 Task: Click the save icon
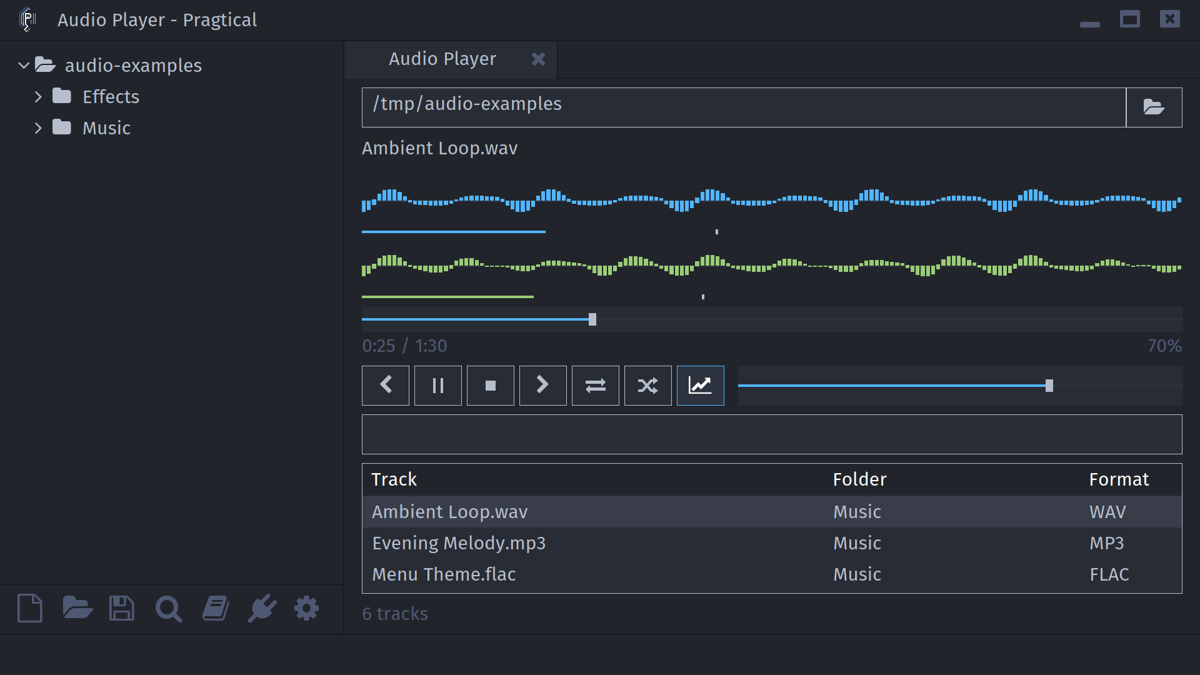pyautogui.click(x=122, y=608)
